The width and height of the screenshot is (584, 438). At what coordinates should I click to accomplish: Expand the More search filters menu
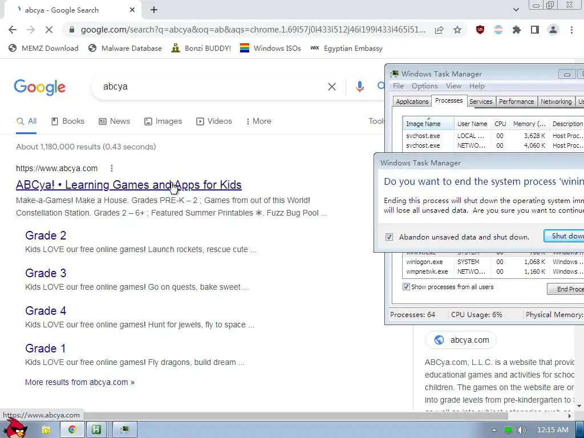tap(258, 121)
